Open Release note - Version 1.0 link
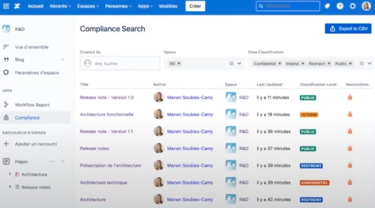The image size is (375, 208). coord(107,97)
